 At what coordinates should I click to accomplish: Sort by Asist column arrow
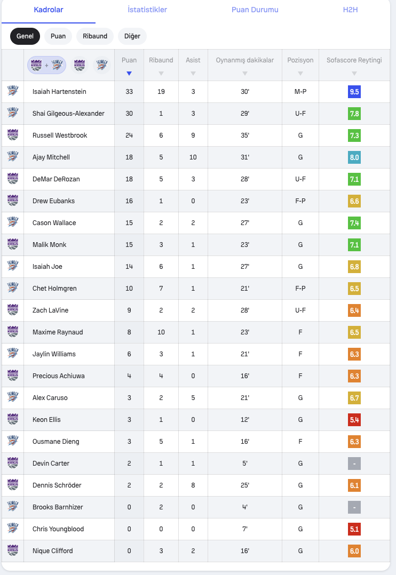click(193, 74)
